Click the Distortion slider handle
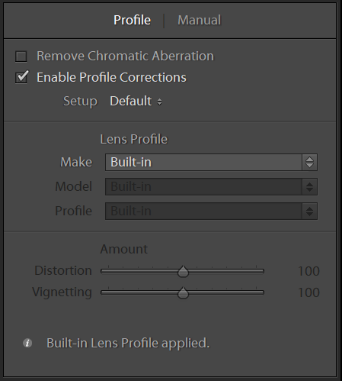The width and height of the screenshot is (342, 381). point(183,272)
